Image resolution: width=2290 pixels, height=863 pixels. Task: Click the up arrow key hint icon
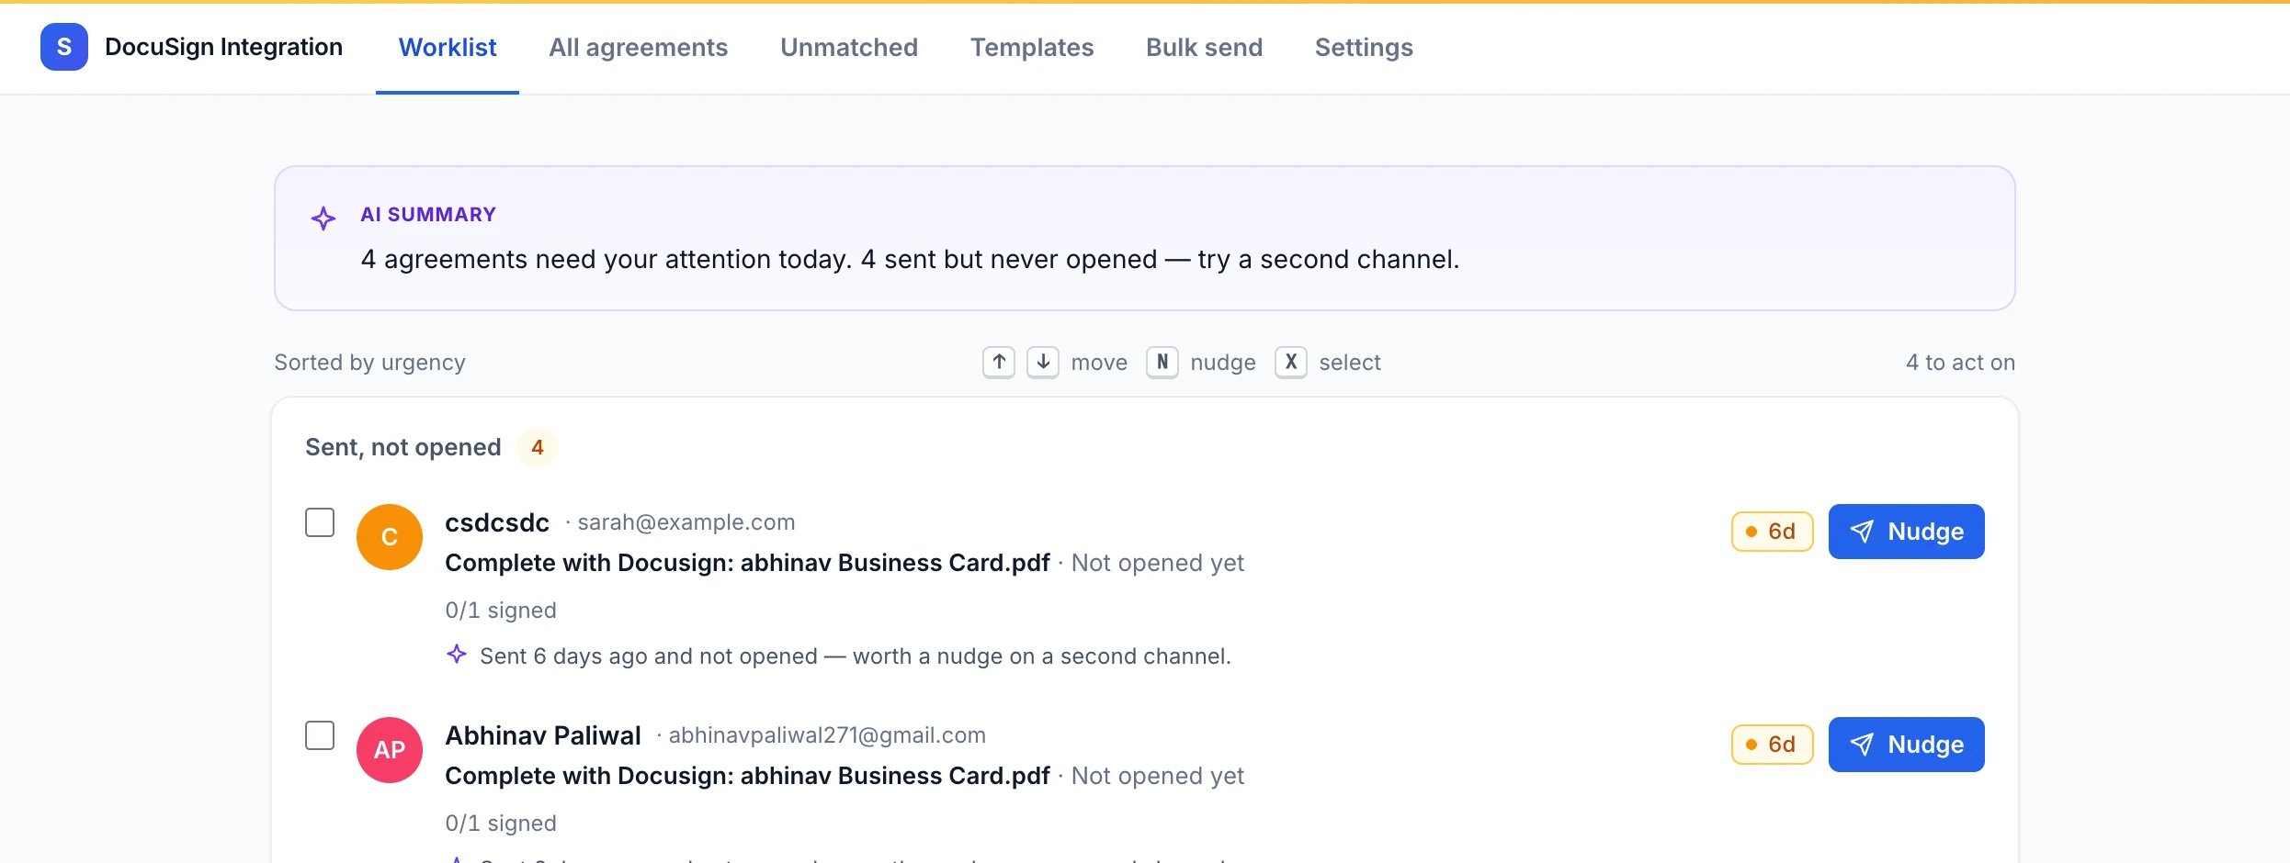pyautogui.click(x=999, y=363)
